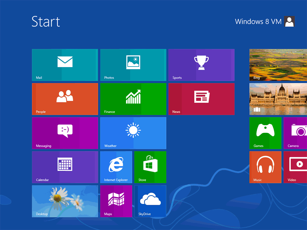Screen dimensions: 307x230
Task: Open the Weather tile
Action: [133, 133]
